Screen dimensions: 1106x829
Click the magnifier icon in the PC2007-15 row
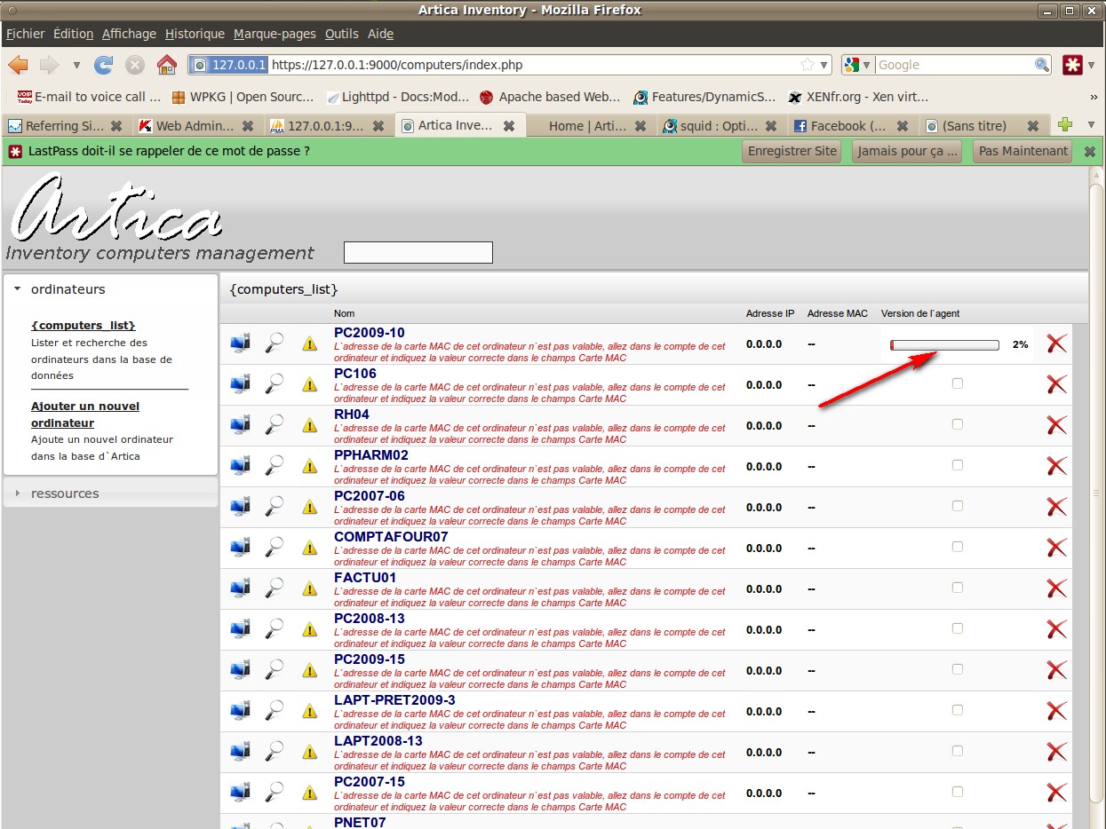(275, 793)
